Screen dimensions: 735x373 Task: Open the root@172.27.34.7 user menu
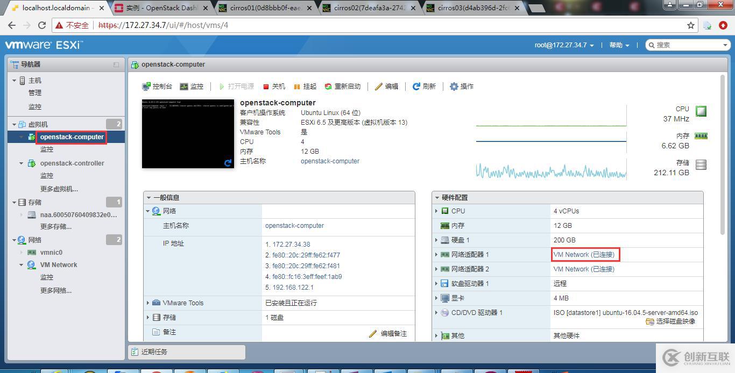[x=564, y=45]
